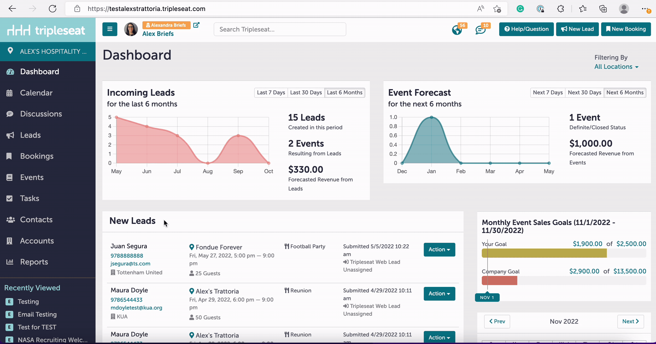Click the Leads megaphone icon in sidebar
The width and height of the screenshot is (656, 344).
point(10,135)
